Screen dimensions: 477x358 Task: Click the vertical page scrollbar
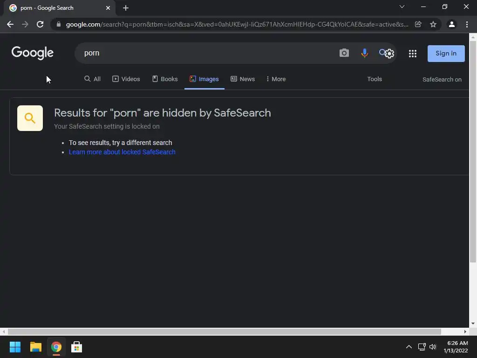pyautogui.click(x=473, y=151)
